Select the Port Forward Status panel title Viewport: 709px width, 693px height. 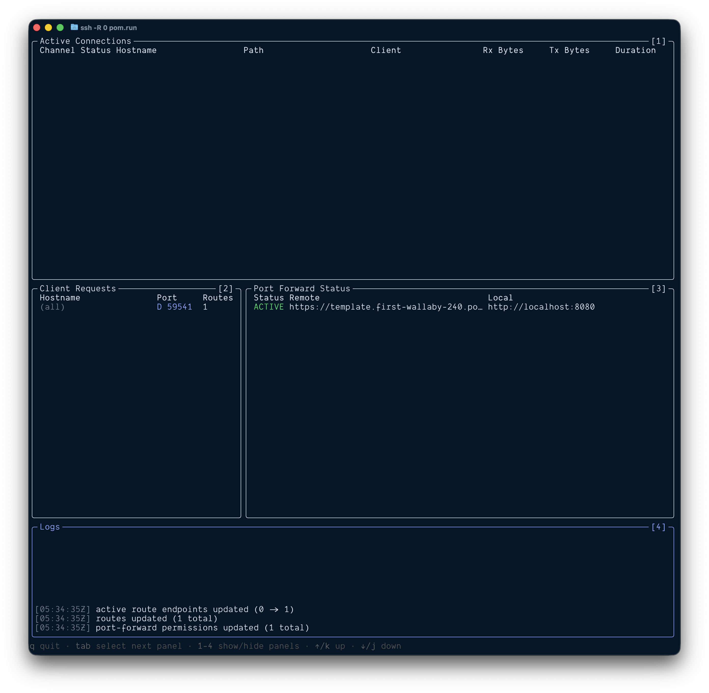pyautogui.click(x=302, y=289)
